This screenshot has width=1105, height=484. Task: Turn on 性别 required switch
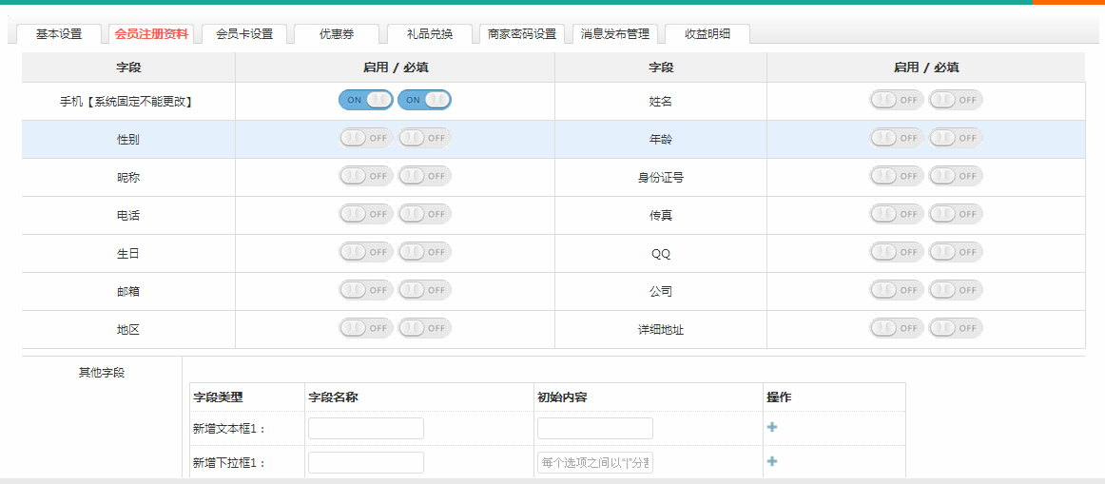pyautogui.click(x=425, y=138)
